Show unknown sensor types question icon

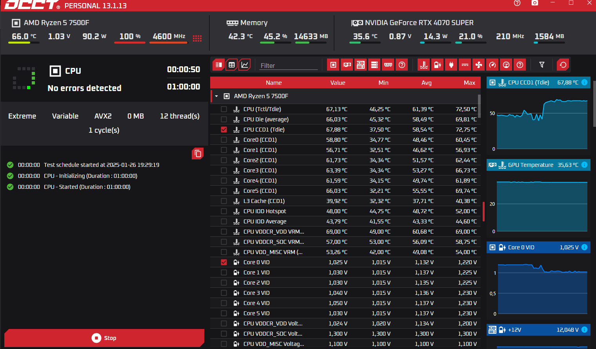point(520,65)
